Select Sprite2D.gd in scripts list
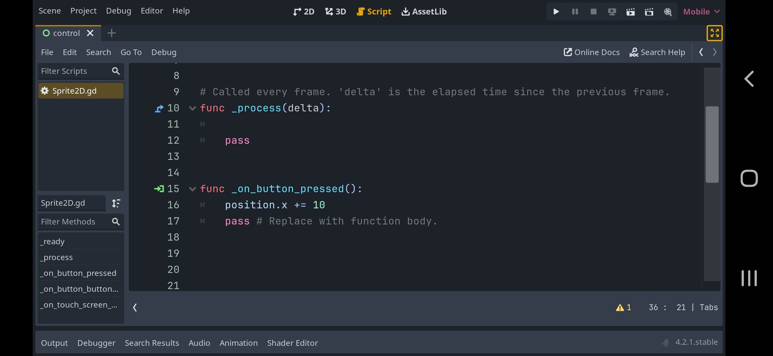The height and width of the screenshot is (356, 773). click(81, 91)
